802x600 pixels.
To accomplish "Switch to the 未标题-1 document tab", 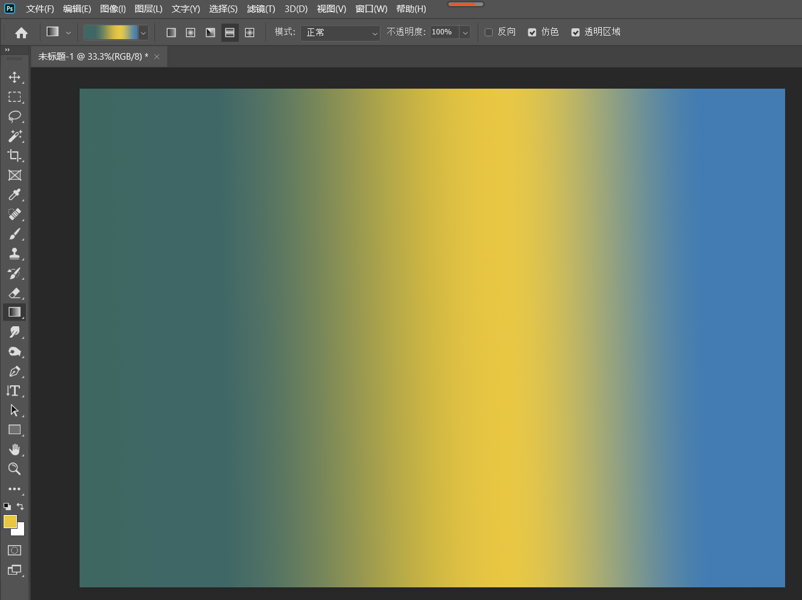I will (93, 57).
